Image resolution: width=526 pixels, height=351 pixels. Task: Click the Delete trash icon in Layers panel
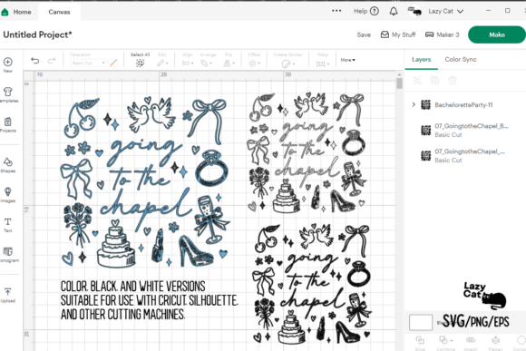tap(453, 81)
